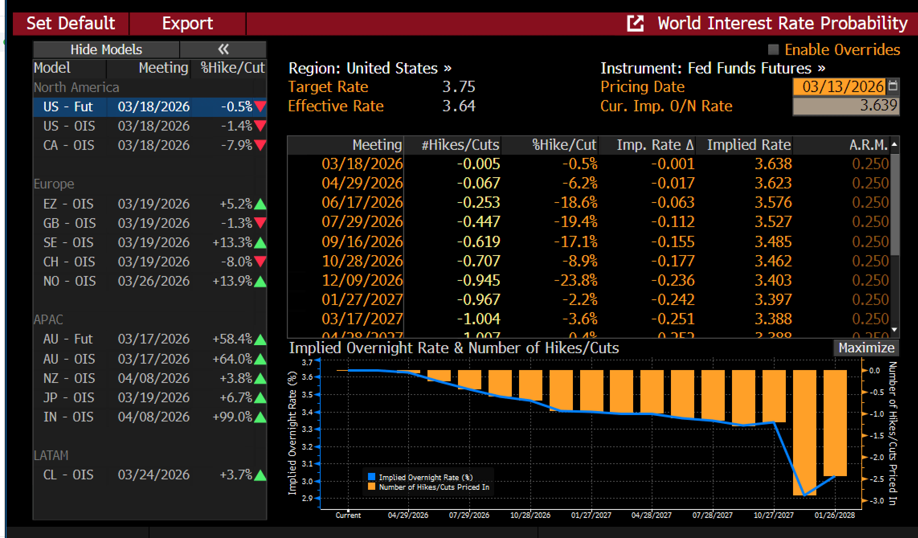
Task: Maximize the implied rate chart
Action: (x=866, y=348)
